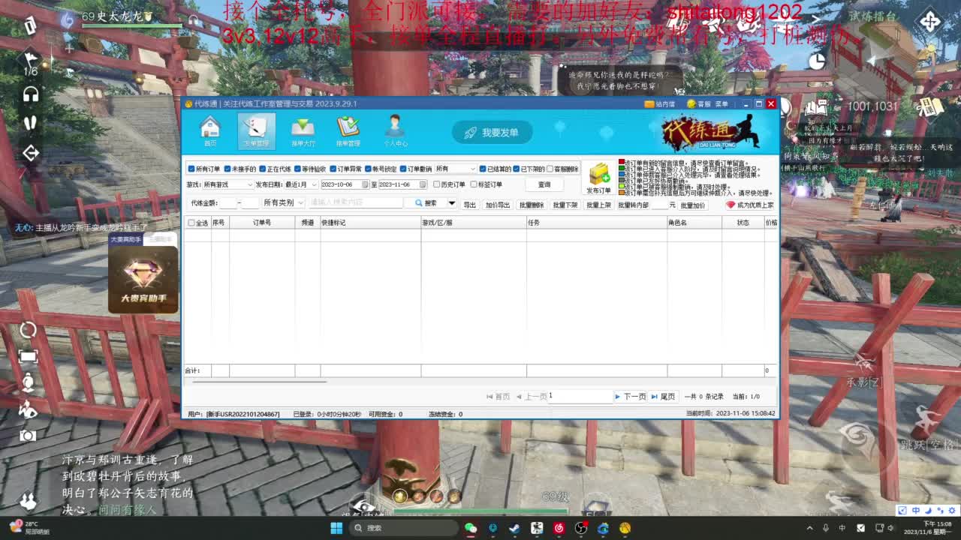The height and width of the screenshot is (540, 961).
Task: Click the 批量加价 button
Action: tap(693, 205)
